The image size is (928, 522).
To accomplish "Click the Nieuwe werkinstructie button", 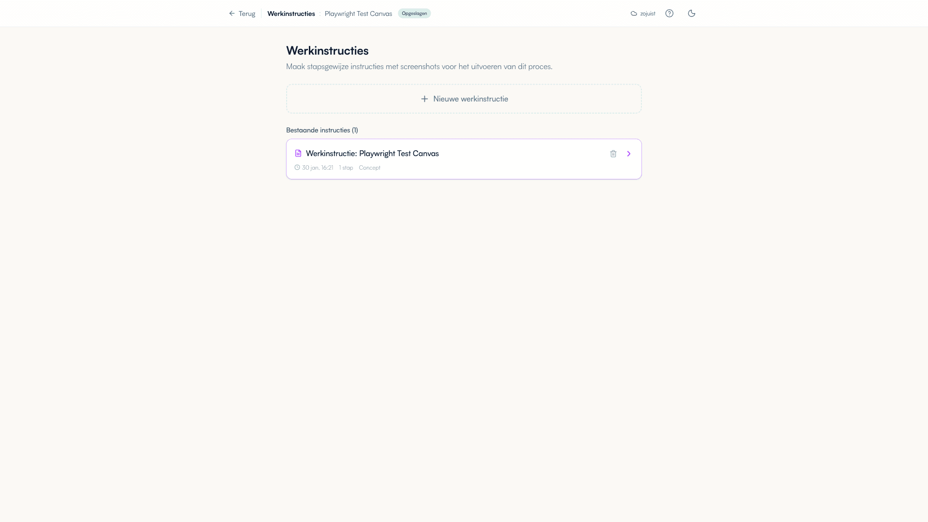I will [464, 99].
